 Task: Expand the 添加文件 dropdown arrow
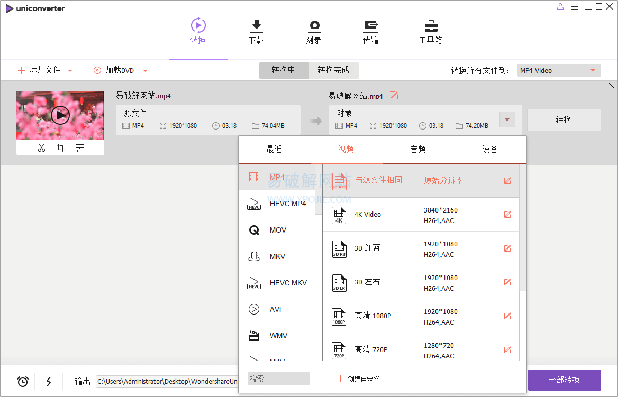click(70, 71)
